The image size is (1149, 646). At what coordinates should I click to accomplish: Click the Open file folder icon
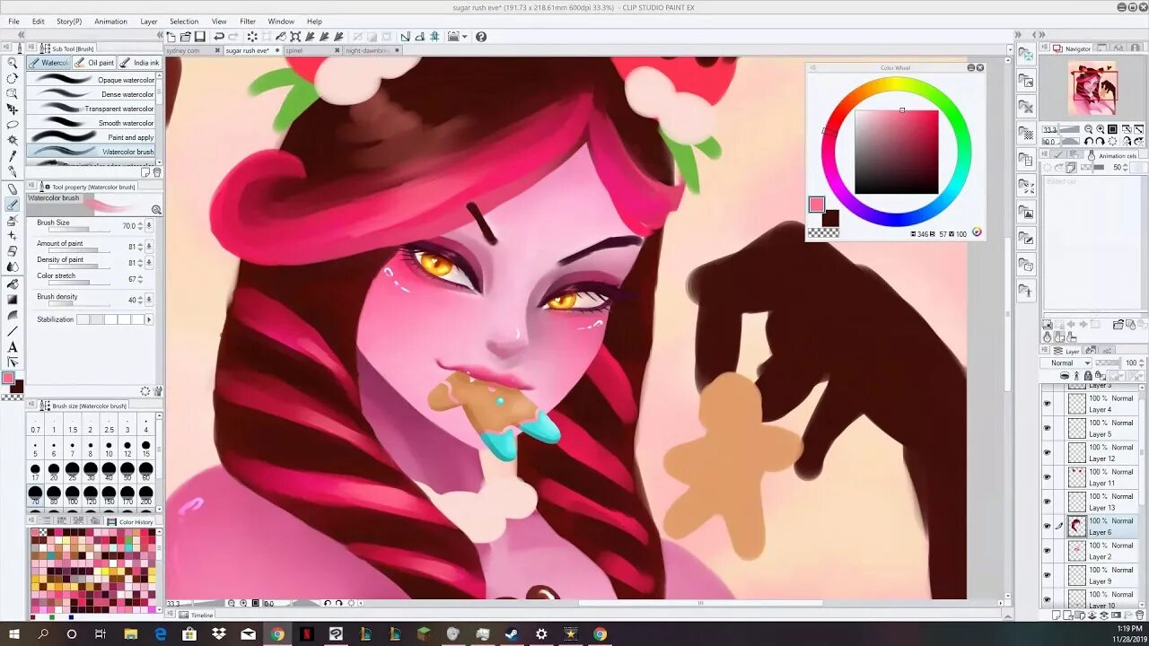click(x=186, y=37)
